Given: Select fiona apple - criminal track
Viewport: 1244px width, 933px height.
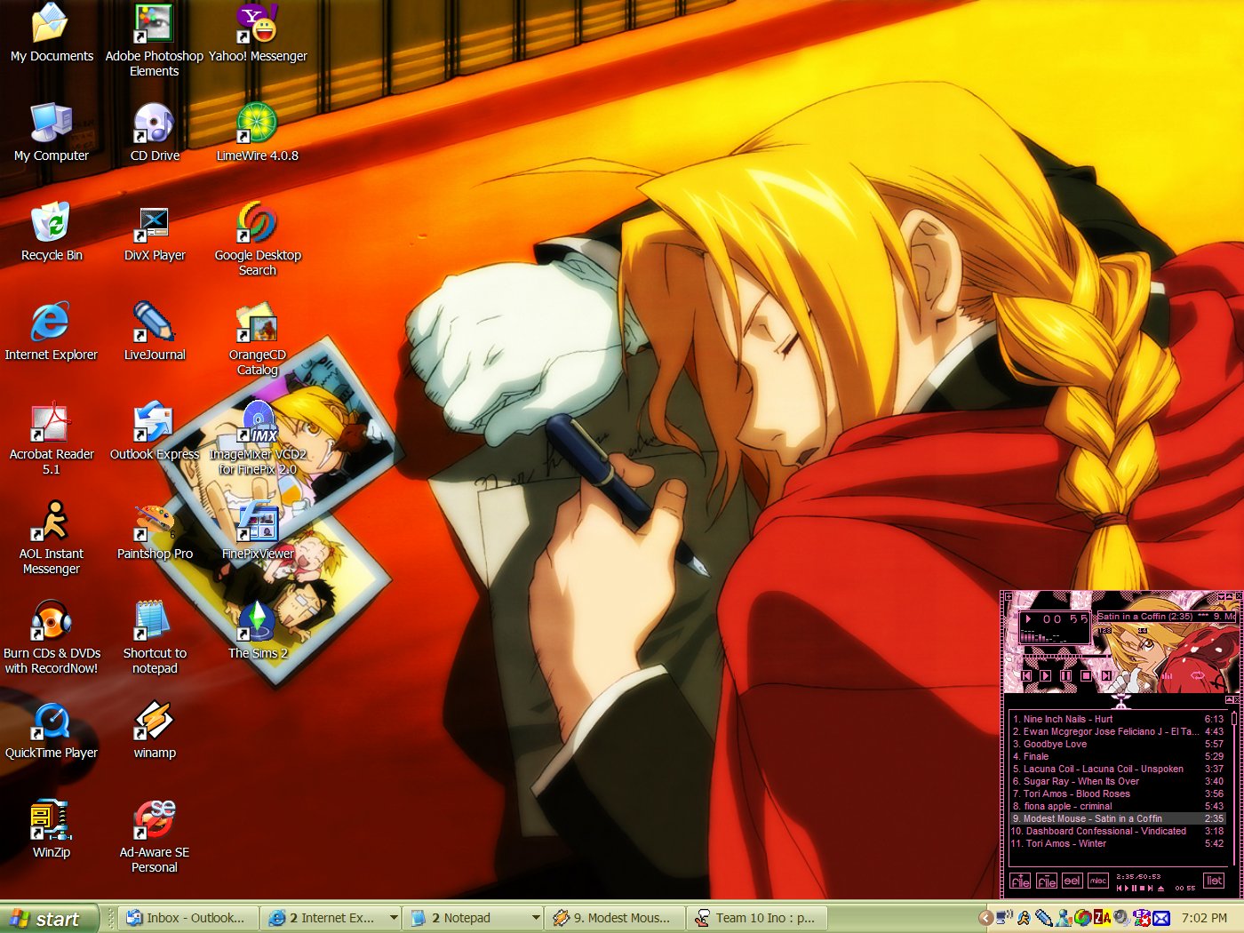Looking at the screenshot, I should pos(1118,806).
